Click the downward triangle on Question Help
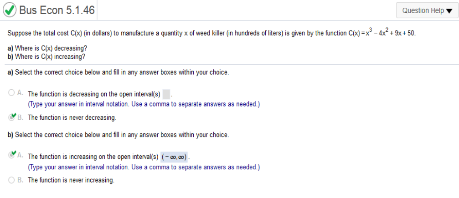 [x=449, y=11]
